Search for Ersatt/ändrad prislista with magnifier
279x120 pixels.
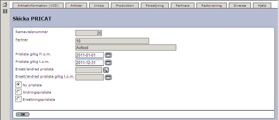click(x=106, y=70)
